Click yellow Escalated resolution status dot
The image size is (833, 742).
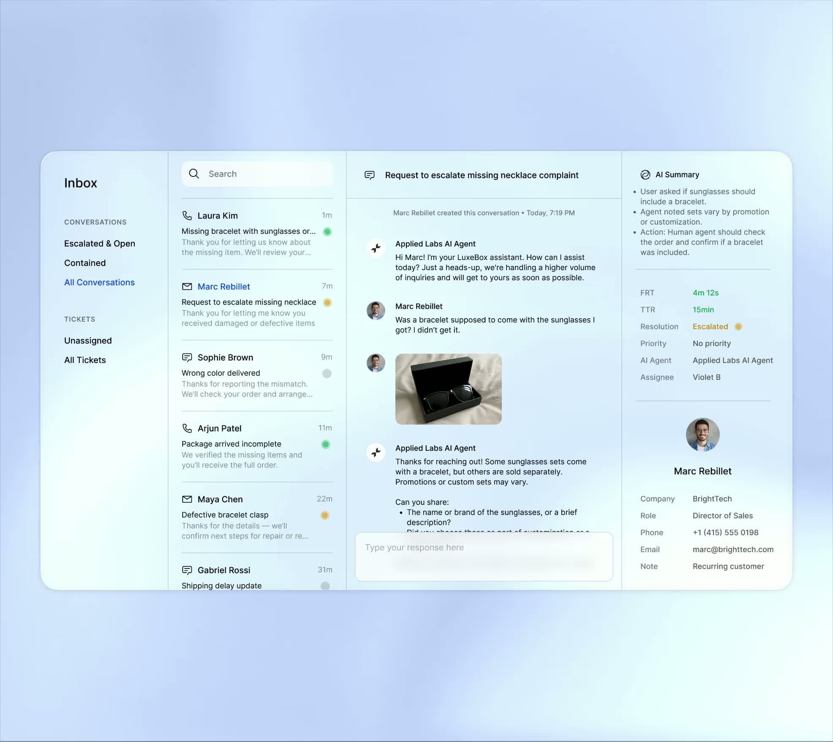tap(738, 327)
